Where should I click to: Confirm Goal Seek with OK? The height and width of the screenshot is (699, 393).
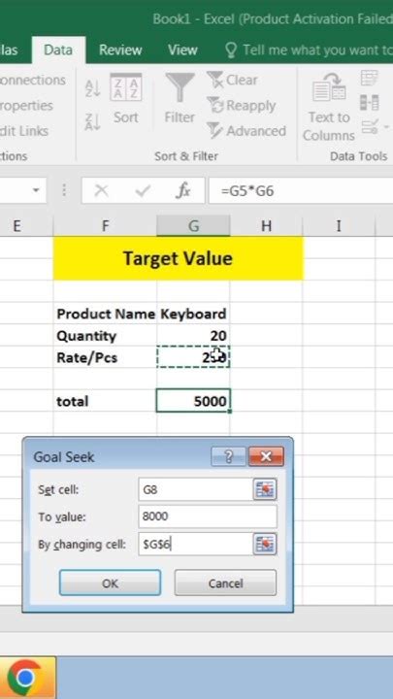(110, 582)
